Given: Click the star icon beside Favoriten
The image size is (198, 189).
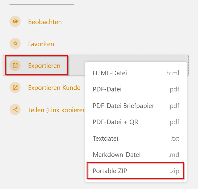Looking at the screenshot, I should point(15,43).
